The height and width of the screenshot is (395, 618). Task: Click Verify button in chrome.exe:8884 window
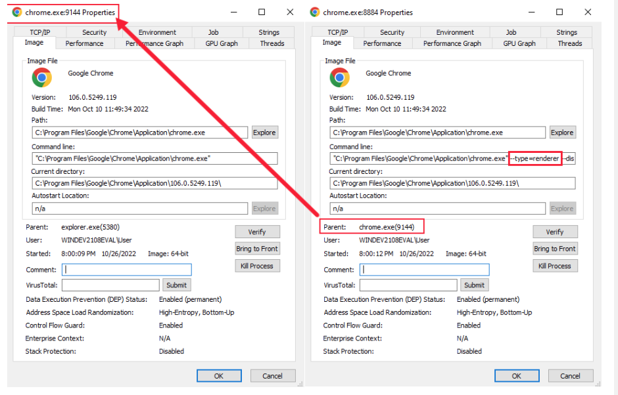point(555,232)
